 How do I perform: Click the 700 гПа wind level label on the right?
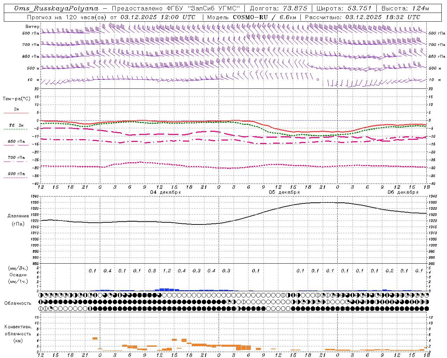pyautogui.click(x=437, y=45)
